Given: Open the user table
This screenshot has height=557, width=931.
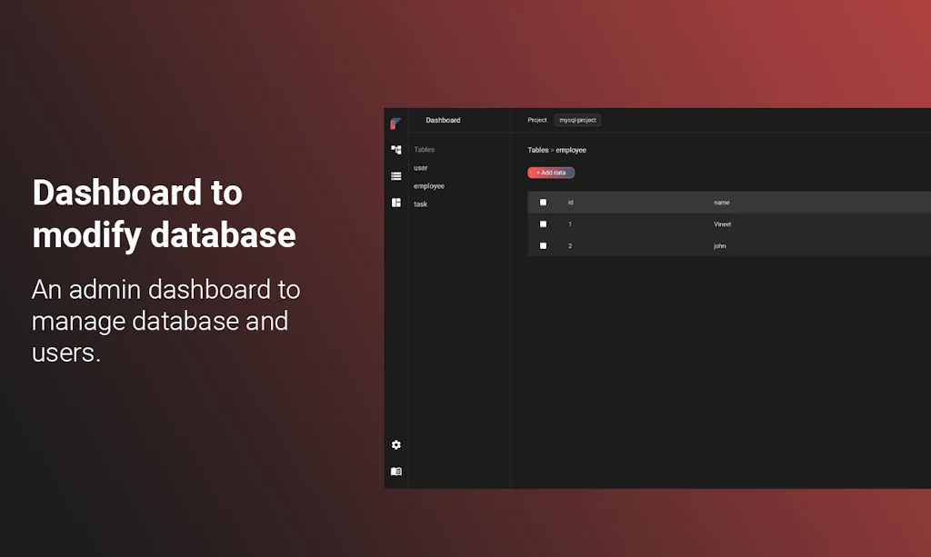Looking at the screenshot, I should click(420, 168).
